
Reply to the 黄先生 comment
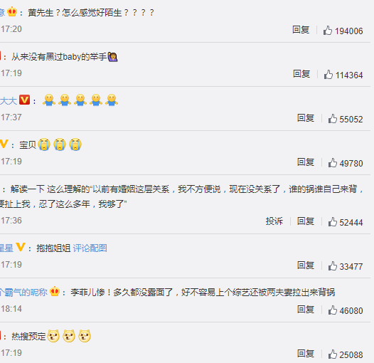(x=301, y=30)
